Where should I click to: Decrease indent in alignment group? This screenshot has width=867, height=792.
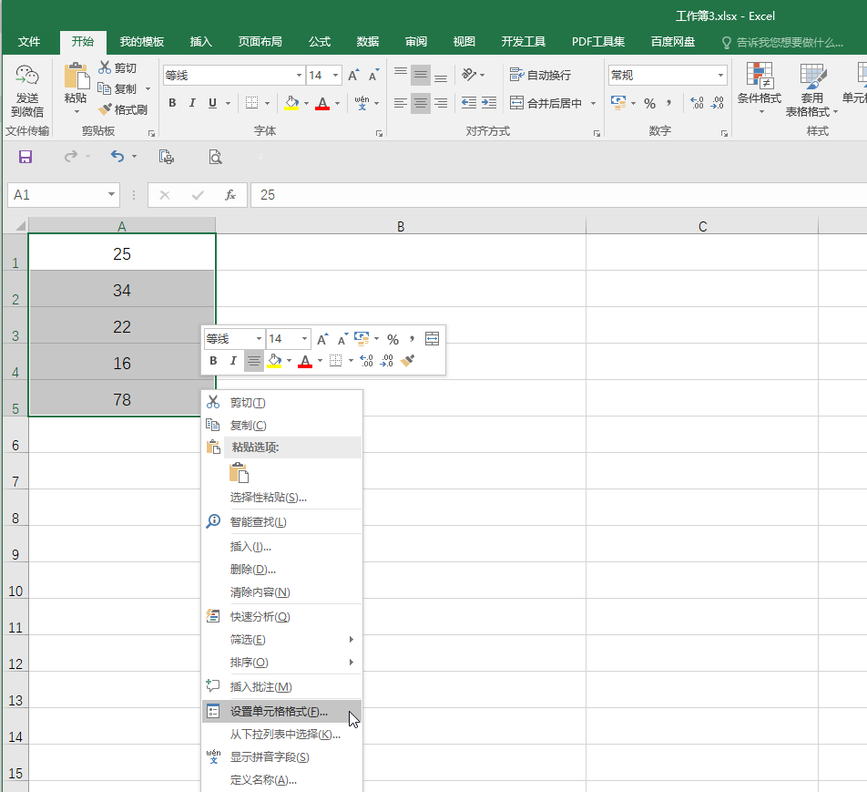[x=469, y=103]
